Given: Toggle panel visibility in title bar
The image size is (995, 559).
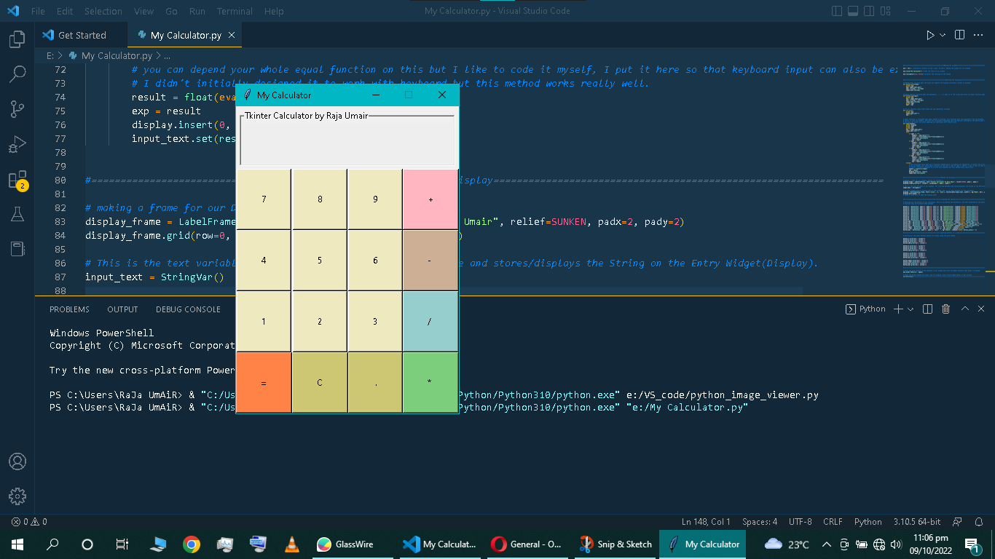Looking at the screenshot, I should [x=853, y=12].
